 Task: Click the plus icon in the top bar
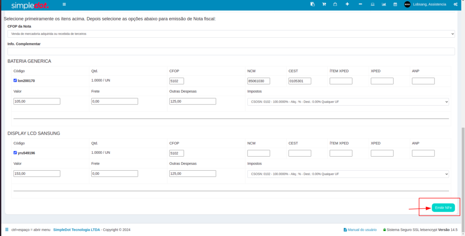click(347, 5)
